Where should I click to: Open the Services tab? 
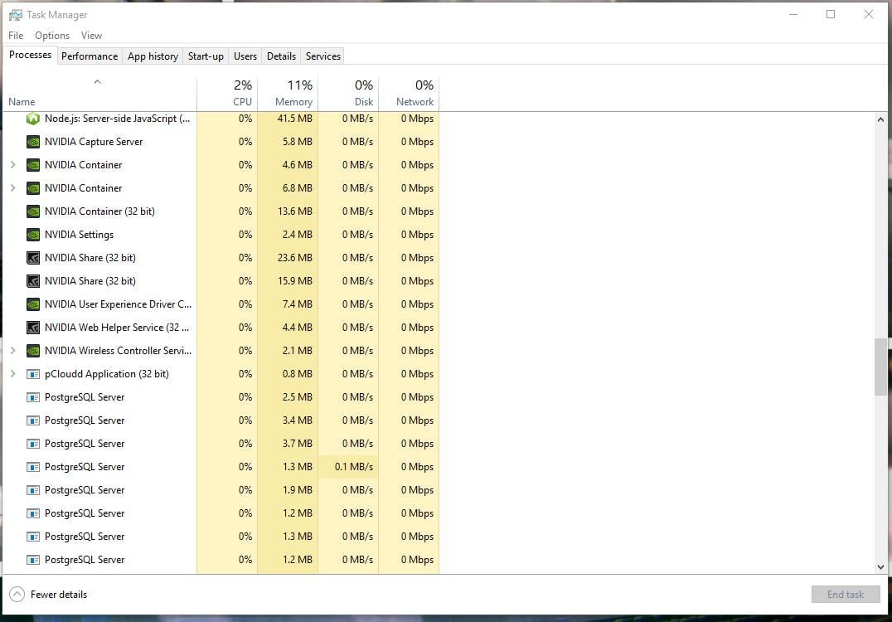[323, 56]
